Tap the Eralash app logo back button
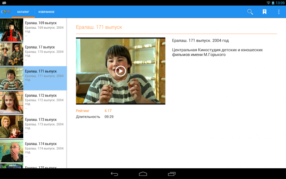The image size is (286, 179). pos(6,12)
